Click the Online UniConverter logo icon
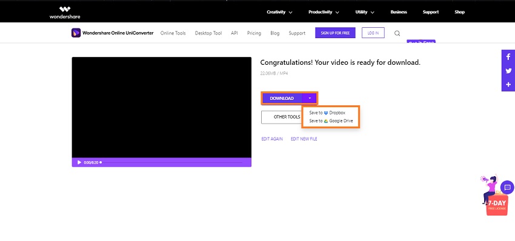 coord(76,33)
